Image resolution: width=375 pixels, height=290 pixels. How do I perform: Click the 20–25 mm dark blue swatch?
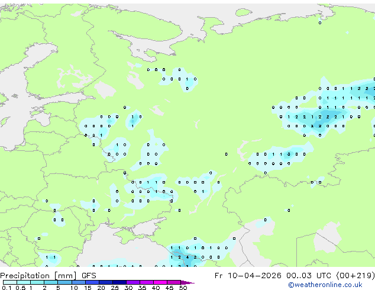[106, 282]
